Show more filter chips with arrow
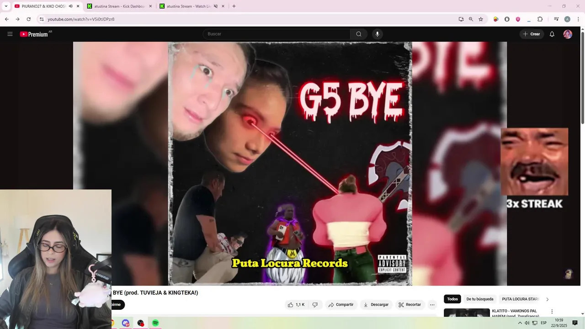The image size is (585, 329). (x=548, y=299)
